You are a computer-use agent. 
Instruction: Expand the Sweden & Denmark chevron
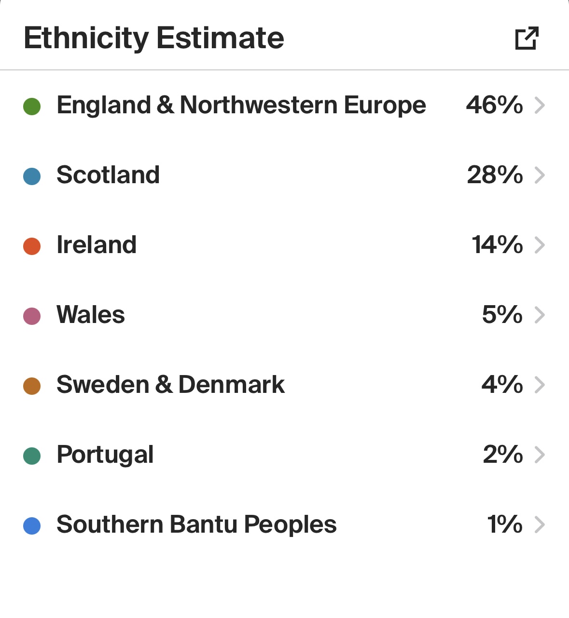[540, 385]
